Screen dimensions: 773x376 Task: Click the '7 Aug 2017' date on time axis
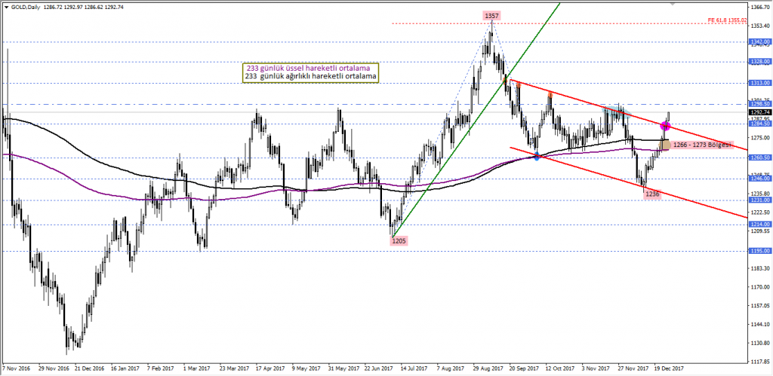451,368
